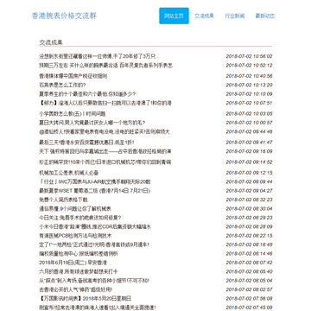Switch to the 交流成果 navigation tab
The height and width of the screenshot is (311, 311).
pos(204,16)
